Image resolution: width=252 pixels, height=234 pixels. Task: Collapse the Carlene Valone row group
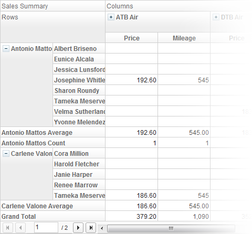[x=6, y=154]
